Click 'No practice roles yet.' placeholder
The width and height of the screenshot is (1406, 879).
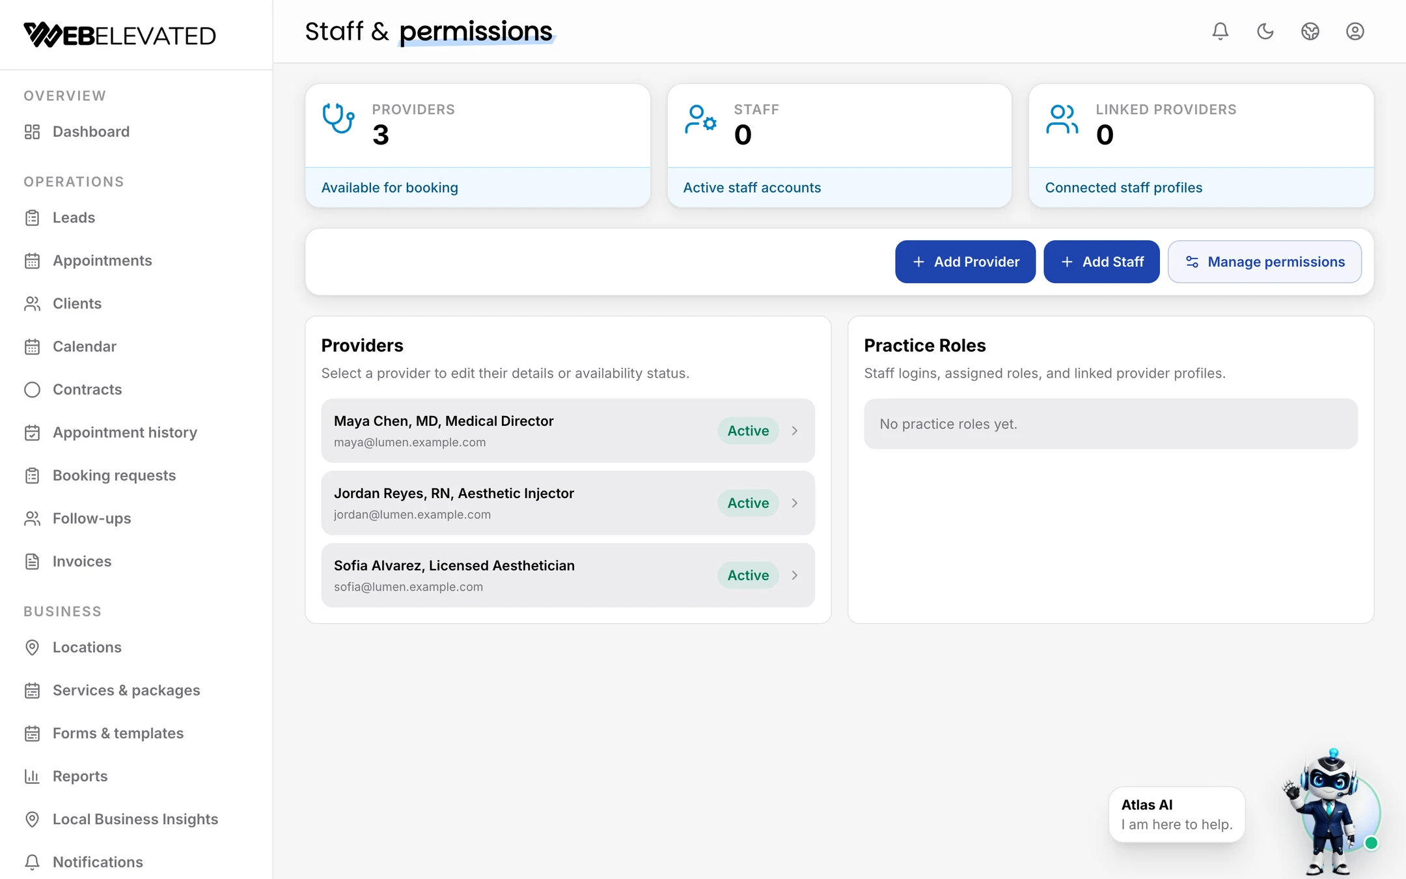[x=1111, y=424]
